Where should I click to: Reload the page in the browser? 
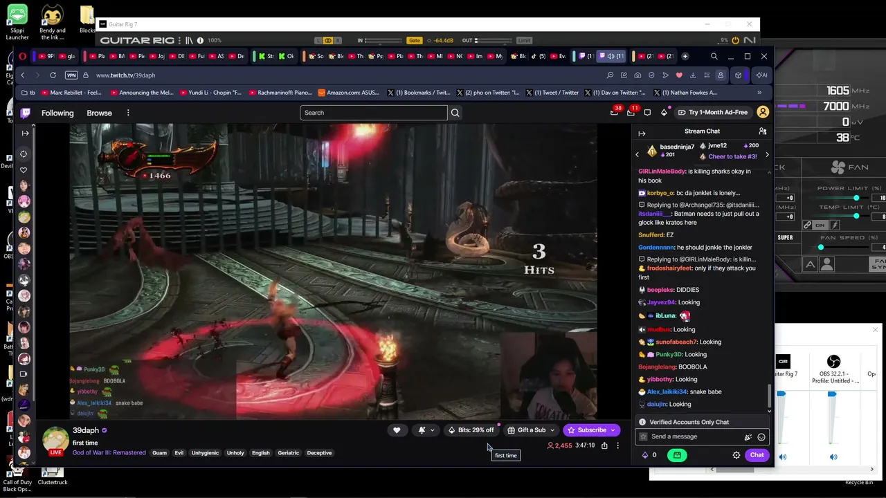point(53,75)
